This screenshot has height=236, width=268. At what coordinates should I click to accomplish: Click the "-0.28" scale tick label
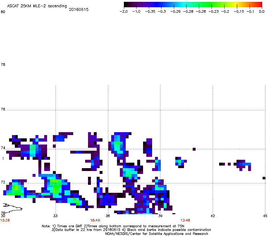pyautogui.click(x=188, y=12)
